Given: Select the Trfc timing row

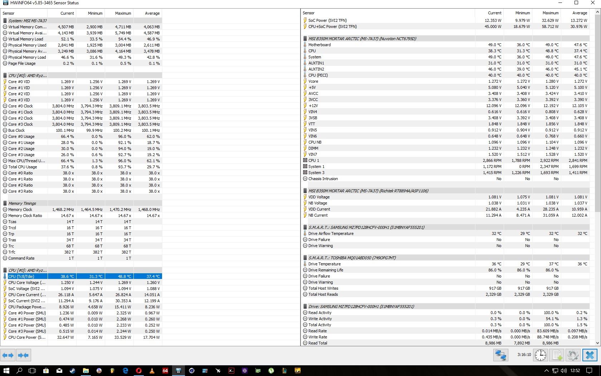Looking at the screenshot, I should (x=82, y=252).
